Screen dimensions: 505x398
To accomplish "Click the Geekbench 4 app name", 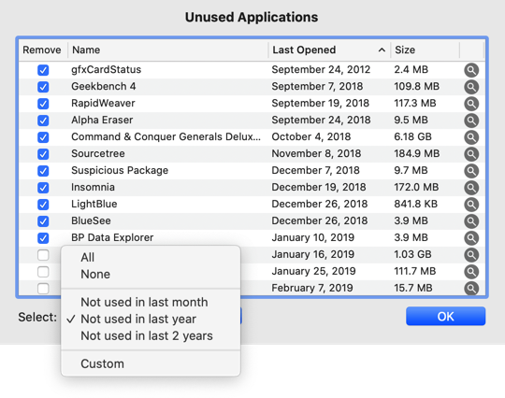I will (104, 86).
